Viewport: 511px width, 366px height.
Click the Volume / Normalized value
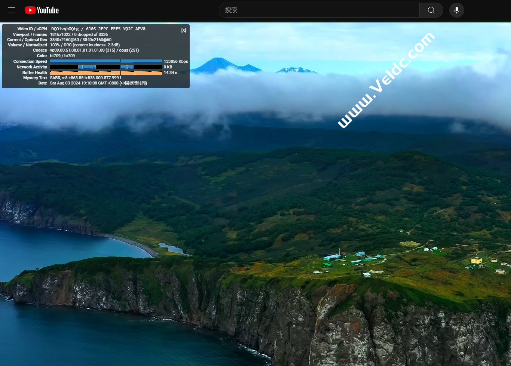[x=85, y=45]
